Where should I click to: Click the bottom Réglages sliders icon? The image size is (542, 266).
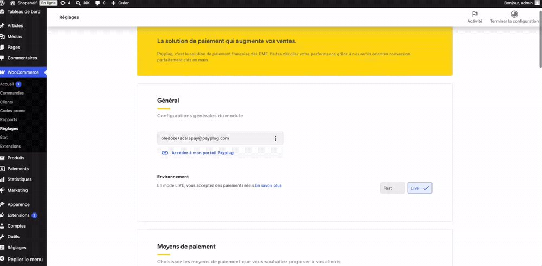coord(2,248)
